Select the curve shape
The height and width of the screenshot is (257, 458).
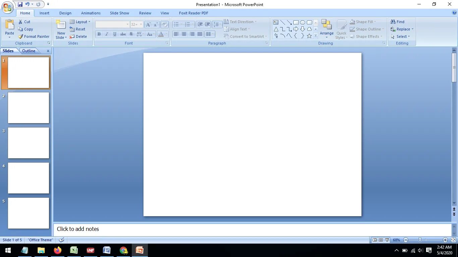(x=289, y=36)
